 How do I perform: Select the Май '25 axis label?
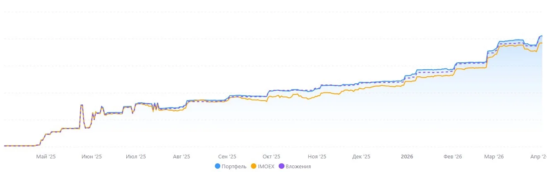coord(46,157)
